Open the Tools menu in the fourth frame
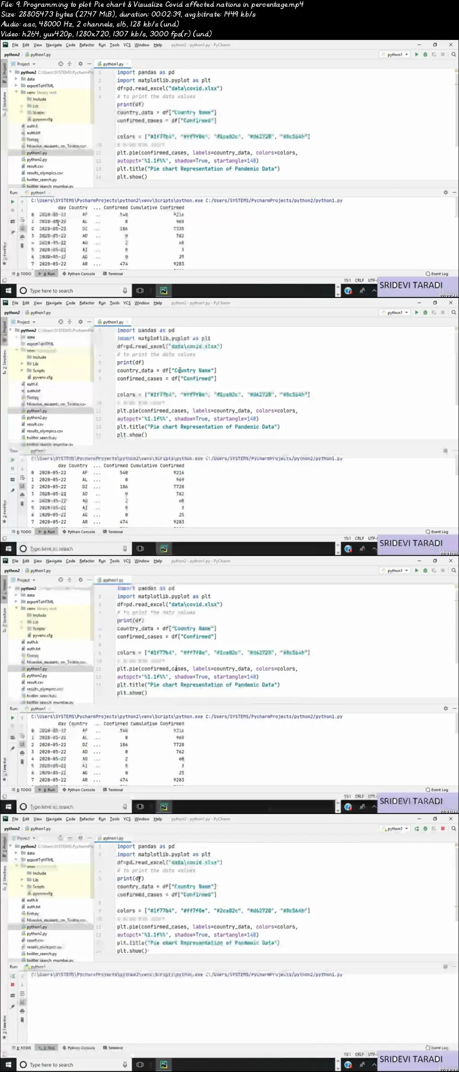Image resolution: width=459 pixels, height=1072 pixels. pyautogui.click(x=115, y=819)
